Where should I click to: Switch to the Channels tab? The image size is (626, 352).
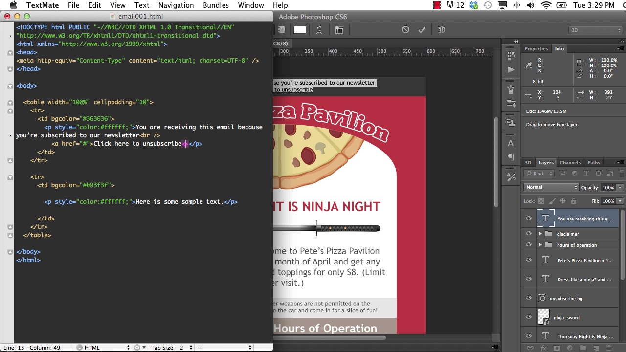[570, 162]
